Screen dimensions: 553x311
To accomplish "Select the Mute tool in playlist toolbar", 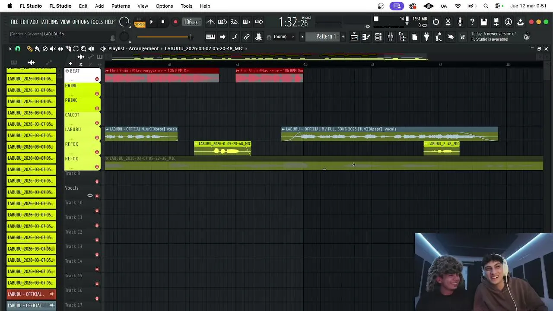I will pyautogui.click(x=53, y=49).
